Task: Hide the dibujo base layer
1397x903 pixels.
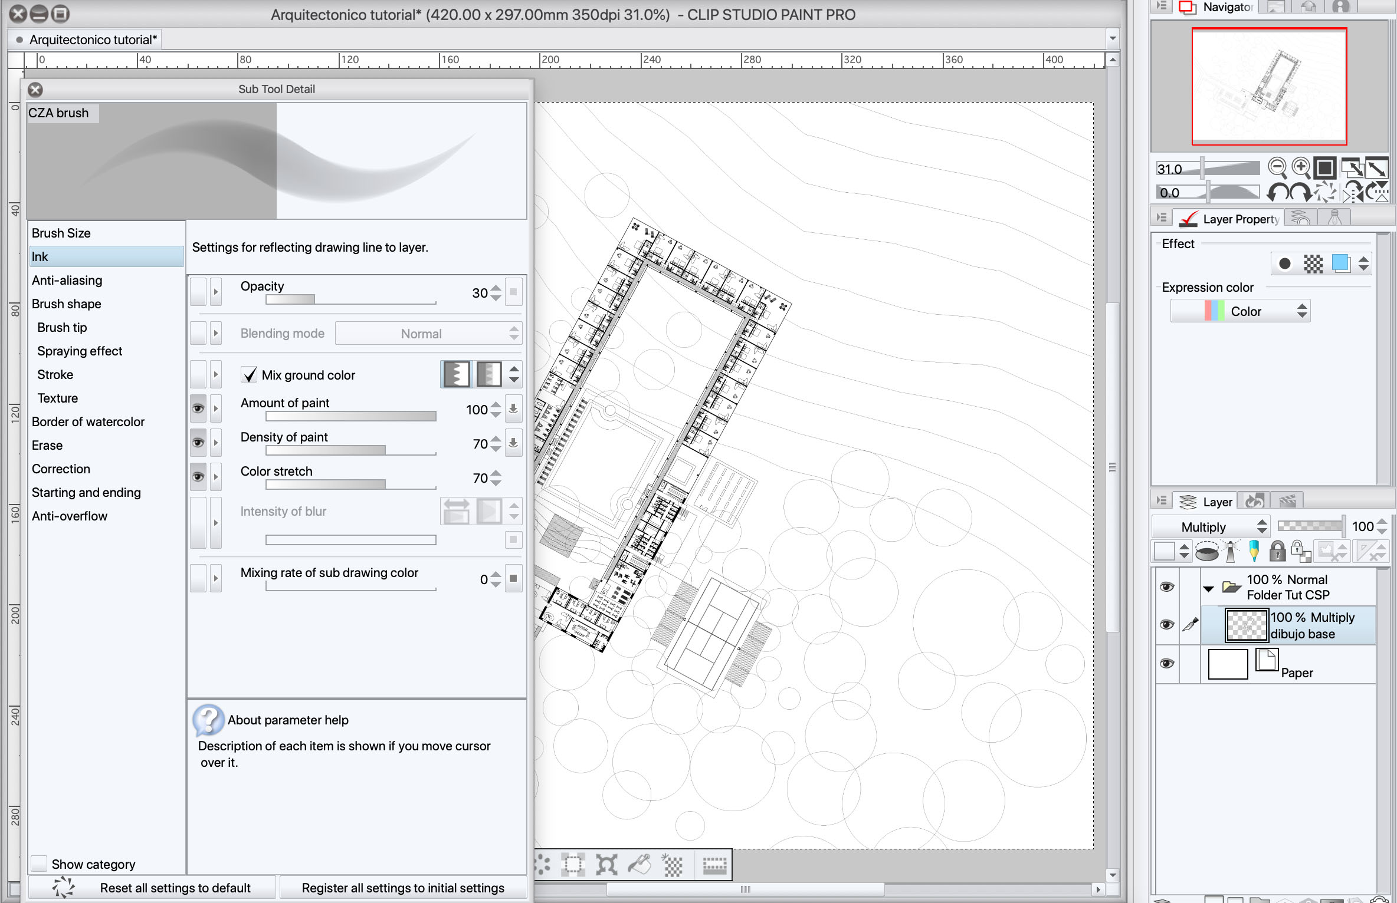Action: pos(1166,625)
